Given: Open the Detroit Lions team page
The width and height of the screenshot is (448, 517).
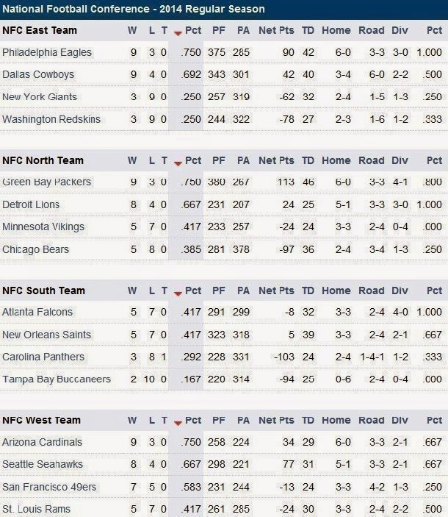Looking at the screenshot, I should coord(31,204).
